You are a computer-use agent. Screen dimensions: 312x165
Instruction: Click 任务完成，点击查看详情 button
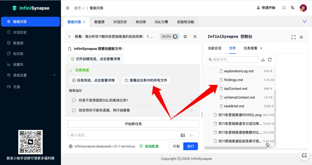click(93, 80)
